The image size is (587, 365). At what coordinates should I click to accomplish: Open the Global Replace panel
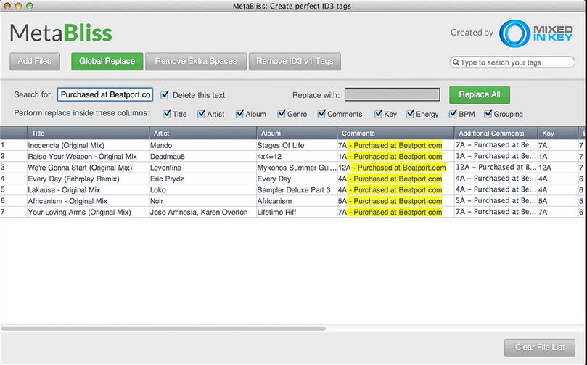click(x=107, y=62)
